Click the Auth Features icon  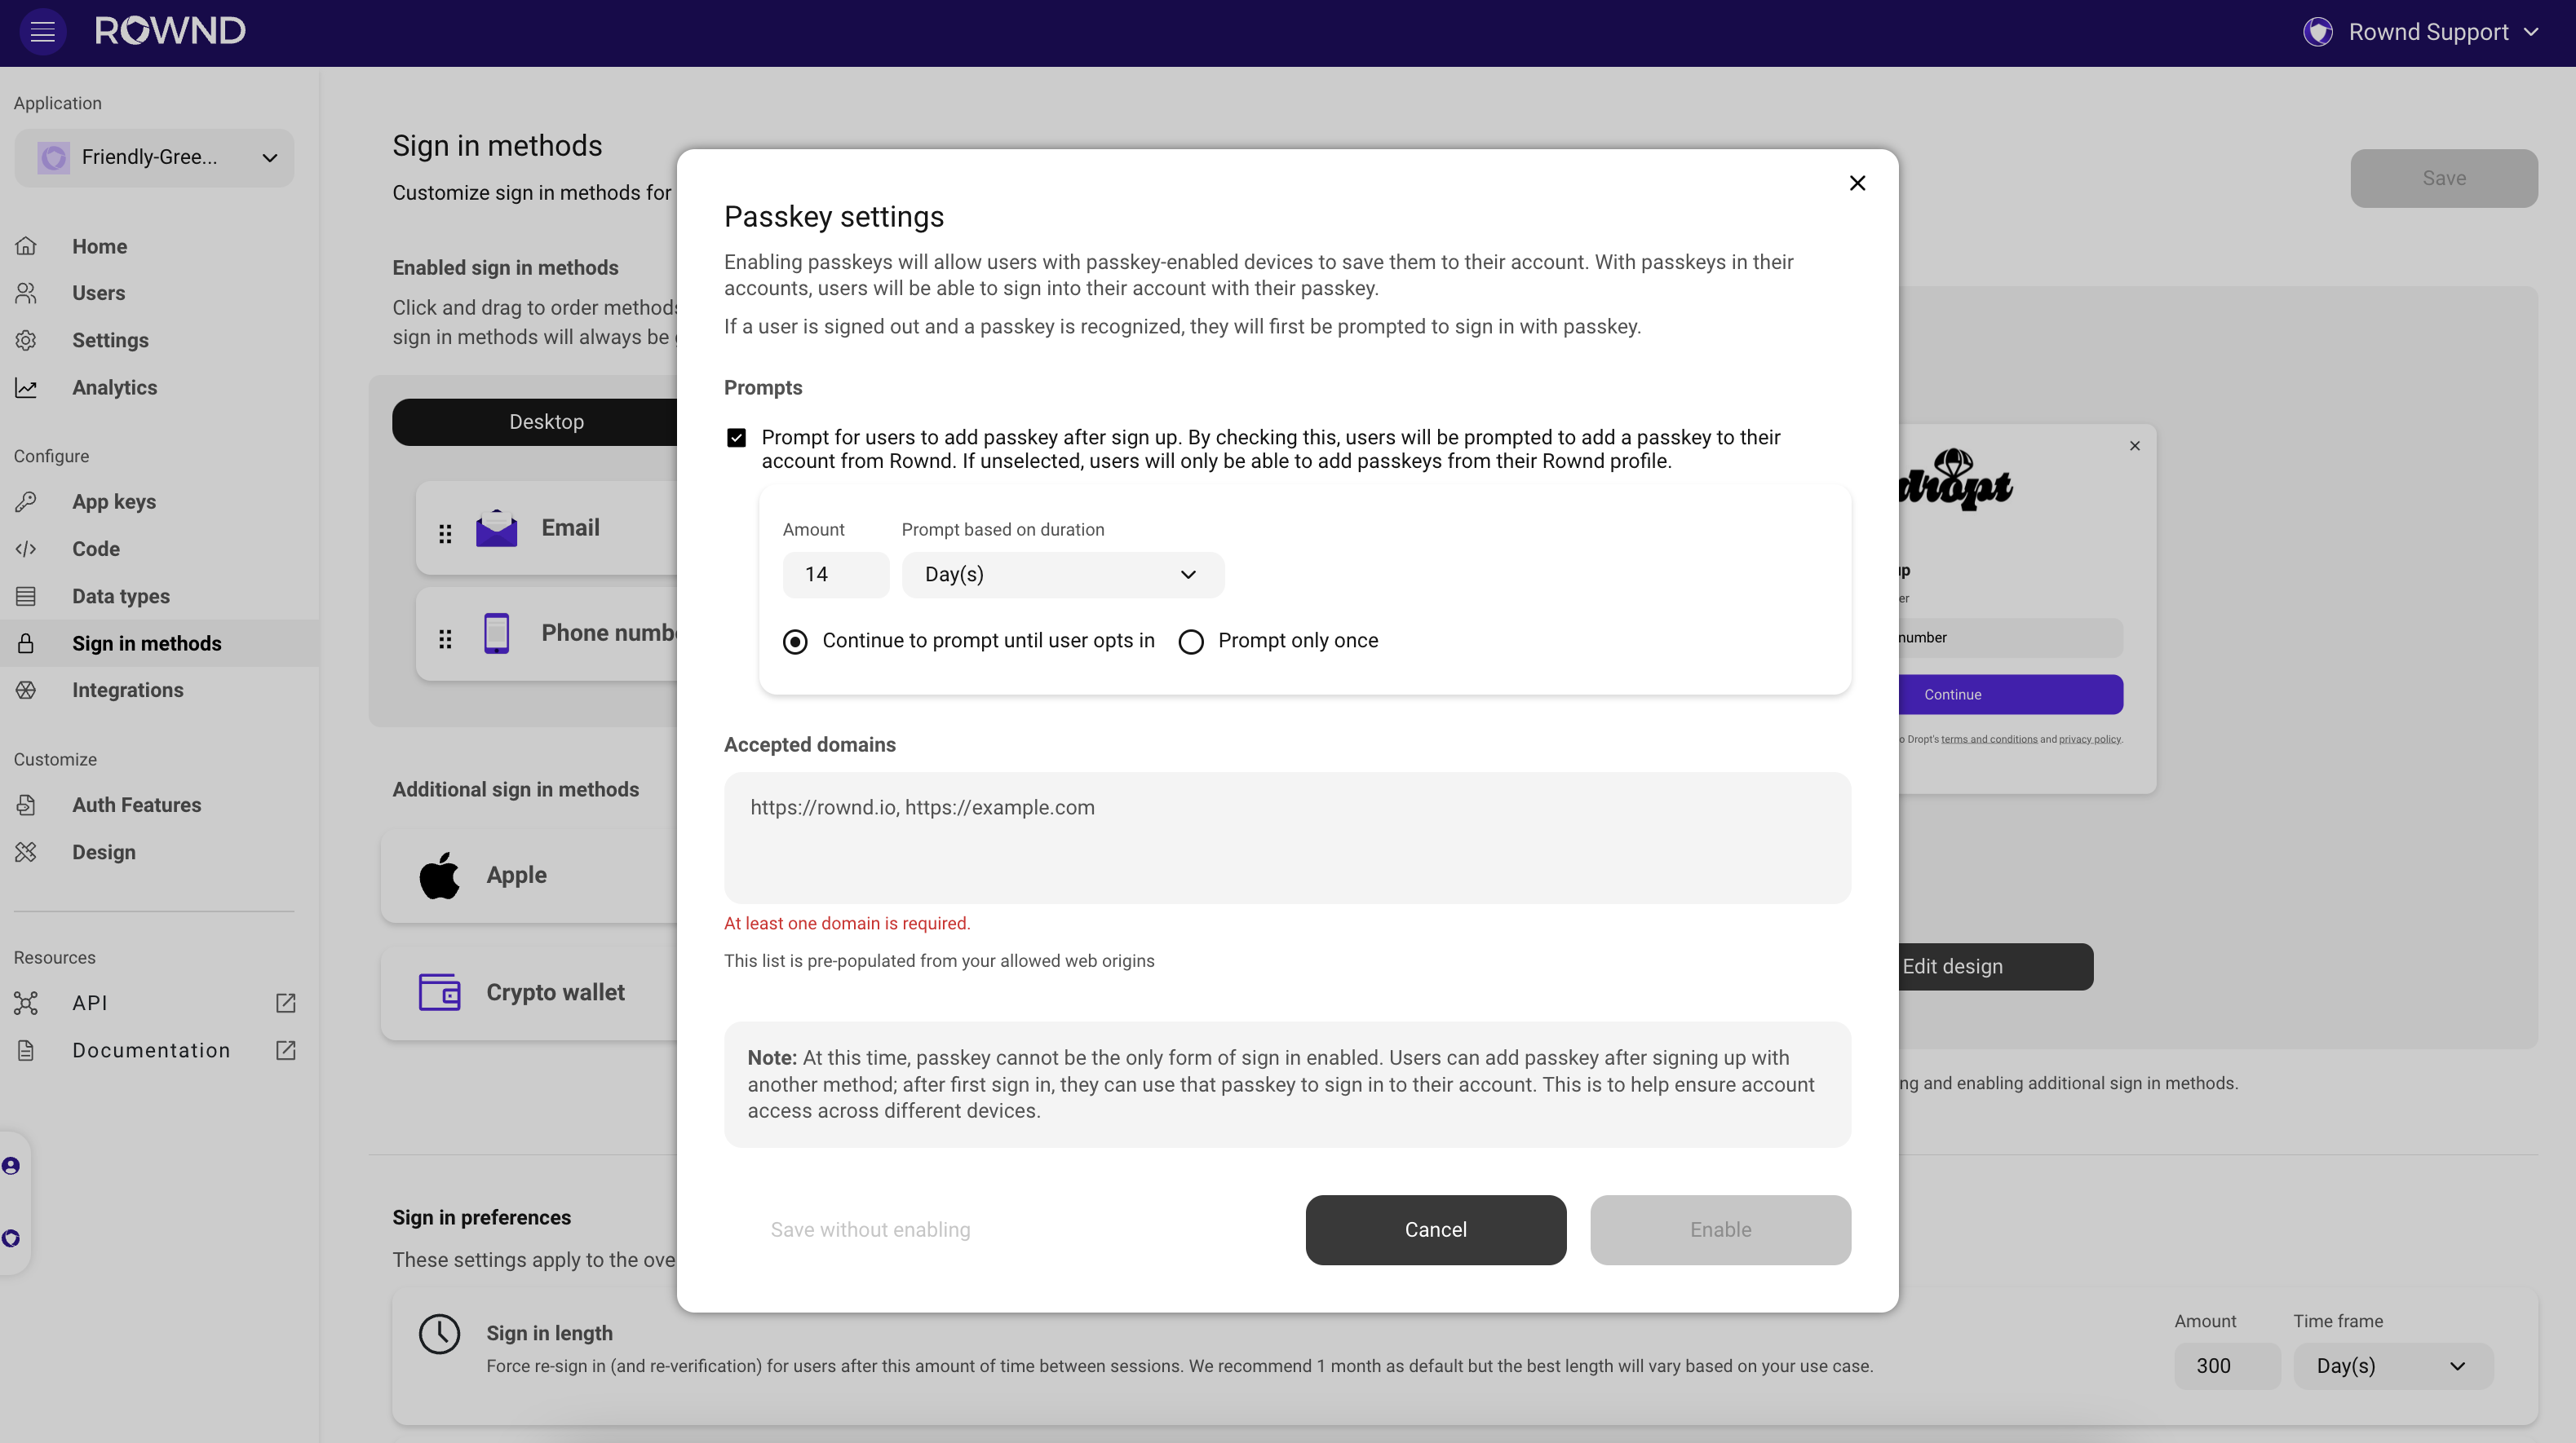tap(27, 805)
